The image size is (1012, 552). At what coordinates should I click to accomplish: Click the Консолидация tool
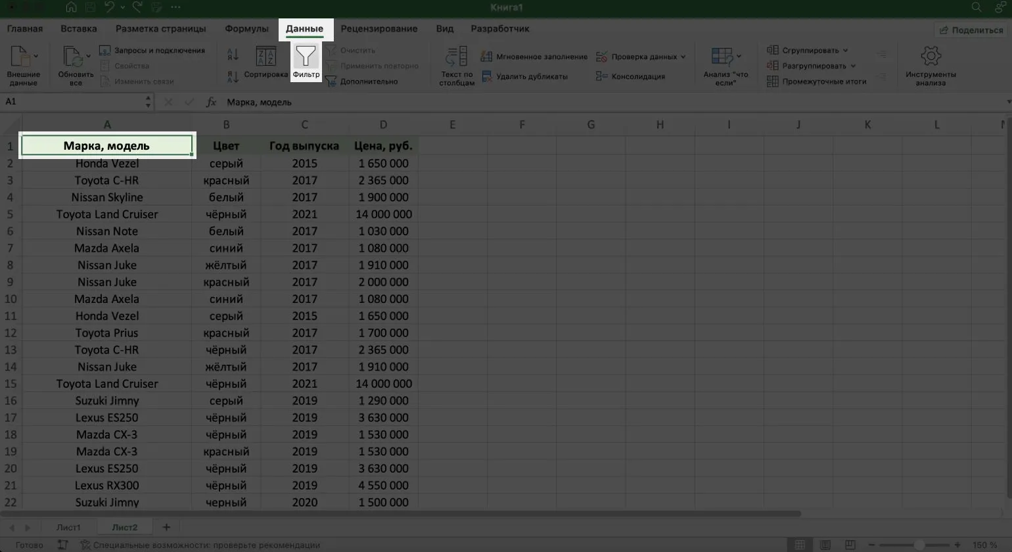coord(630,77)
